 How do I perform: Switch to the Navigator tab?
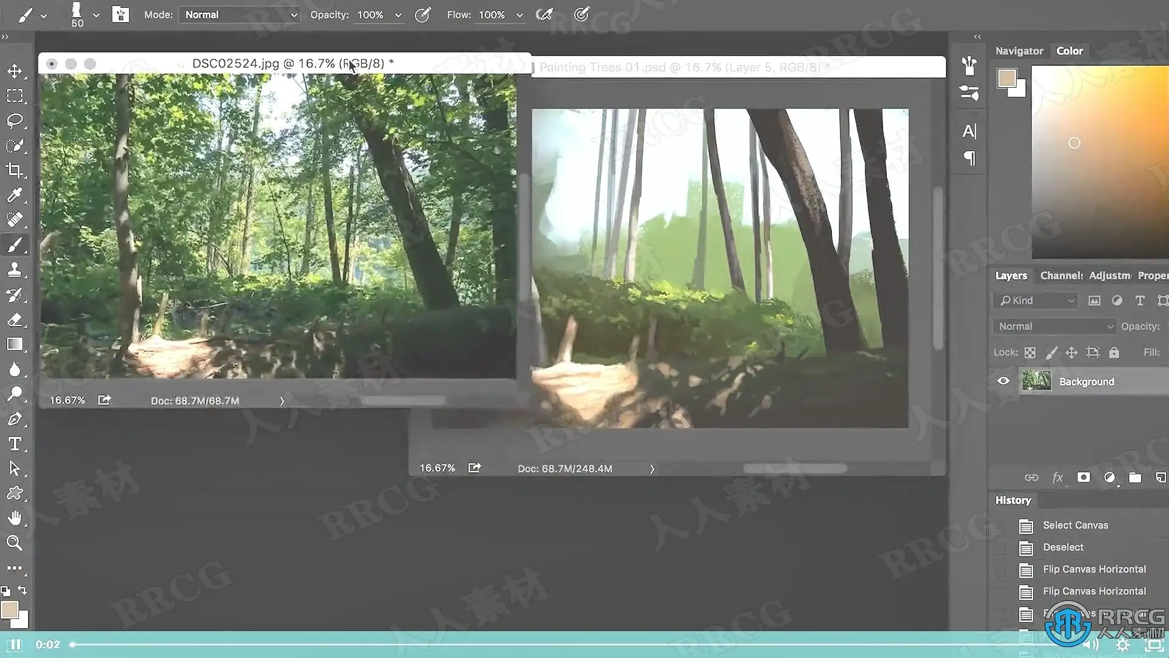pyautogui.click(x=1019, y=51)
